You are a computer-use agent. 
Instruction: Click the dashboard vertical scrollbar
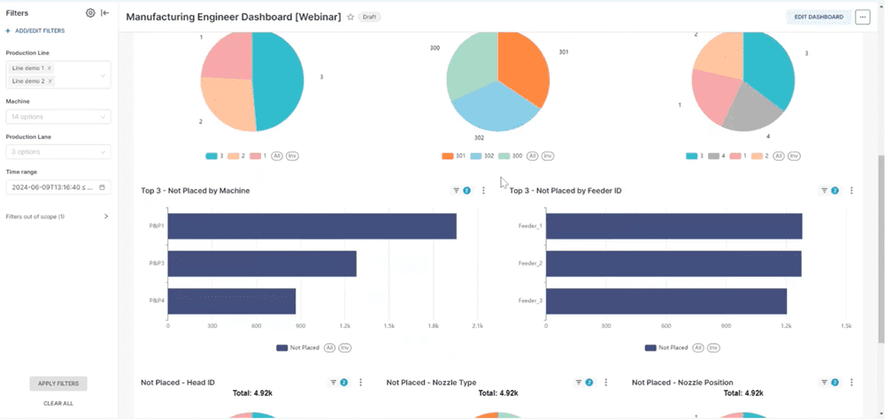point(881,248)
